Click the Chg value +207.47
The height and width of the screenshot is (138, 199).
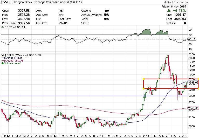click(x=180, y=15)
